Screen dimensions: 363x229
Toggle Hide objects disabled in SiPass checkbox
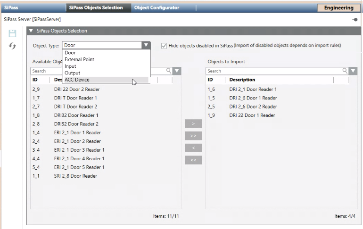pyautogui.click(x=164, y=46)
